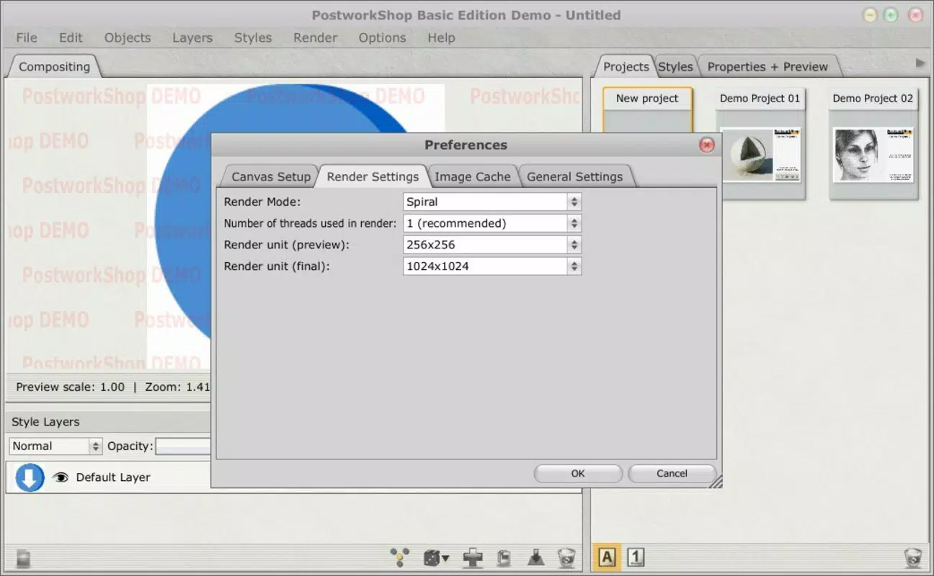Viewport: 934px width, 576px height.
Task: Switch to the Styles panel tab
Action: [x=675, y=66]
